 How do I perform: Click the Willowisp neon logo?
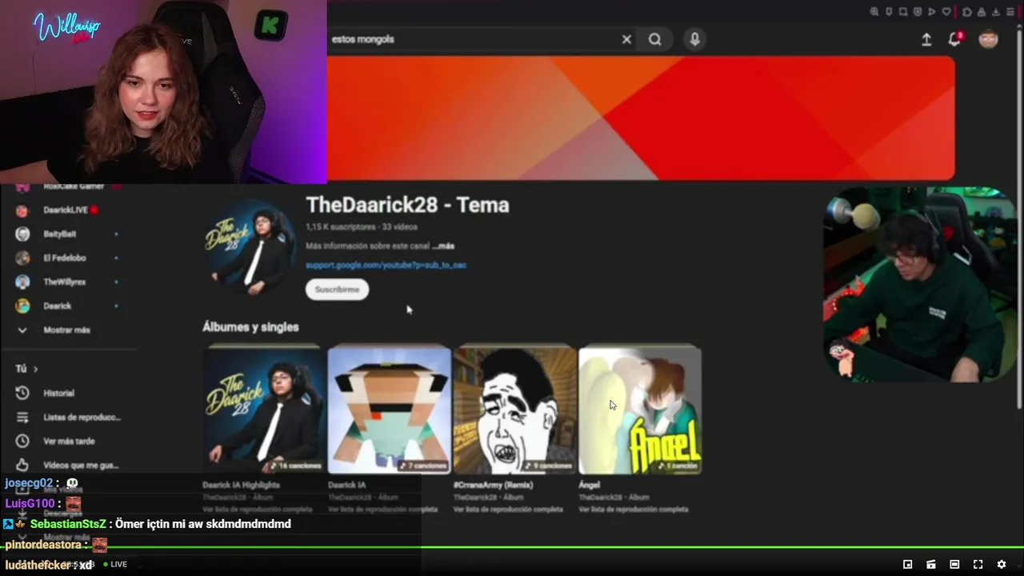coord(66,28)
